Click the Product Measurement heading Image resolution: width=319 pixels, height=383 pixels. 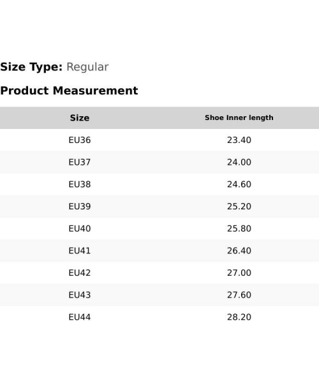coord(69,91)
